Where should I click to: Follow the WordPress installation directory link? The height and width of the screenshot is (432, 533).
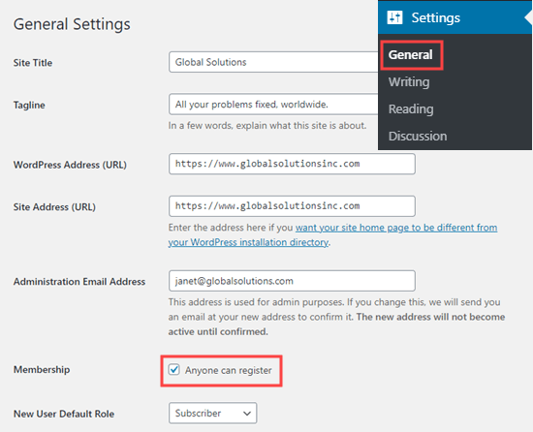pos(248,242)
